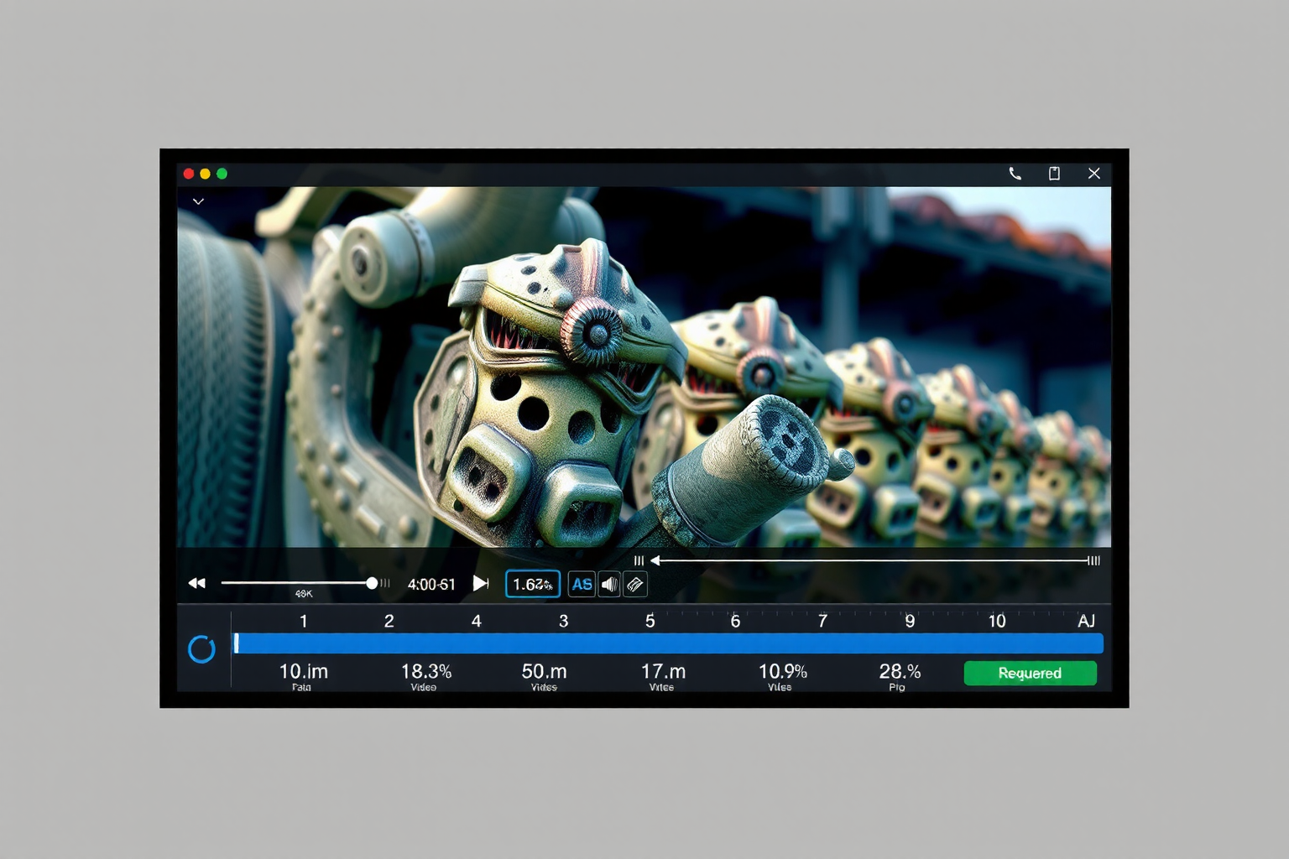Toggle the AS button in the controls
This screenshot has width=1289, height=859.
[x=582, y=584]
